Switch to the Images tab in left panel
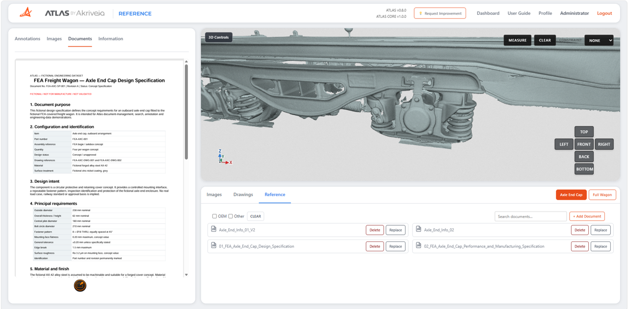The width and height of the screenshot is (628, 309). coord(54,39)
